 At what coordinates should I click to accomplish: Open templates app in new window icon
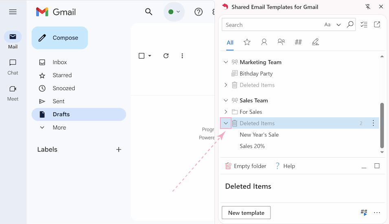[x=377, y=24]
